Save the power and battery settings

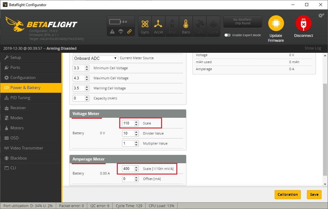click(x=314, y=195)
